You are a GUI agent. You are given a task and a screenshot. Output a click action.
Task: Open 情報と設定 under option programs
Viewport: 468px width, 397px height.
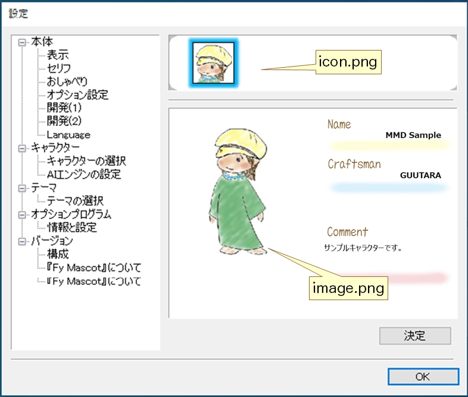point(71,228)
